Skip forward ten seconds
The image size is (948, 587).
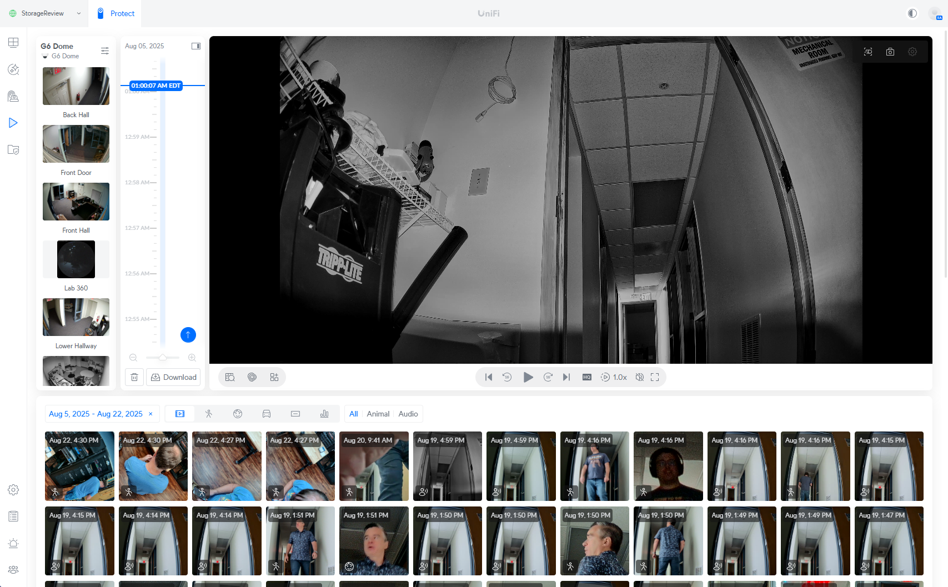(548, 377)
